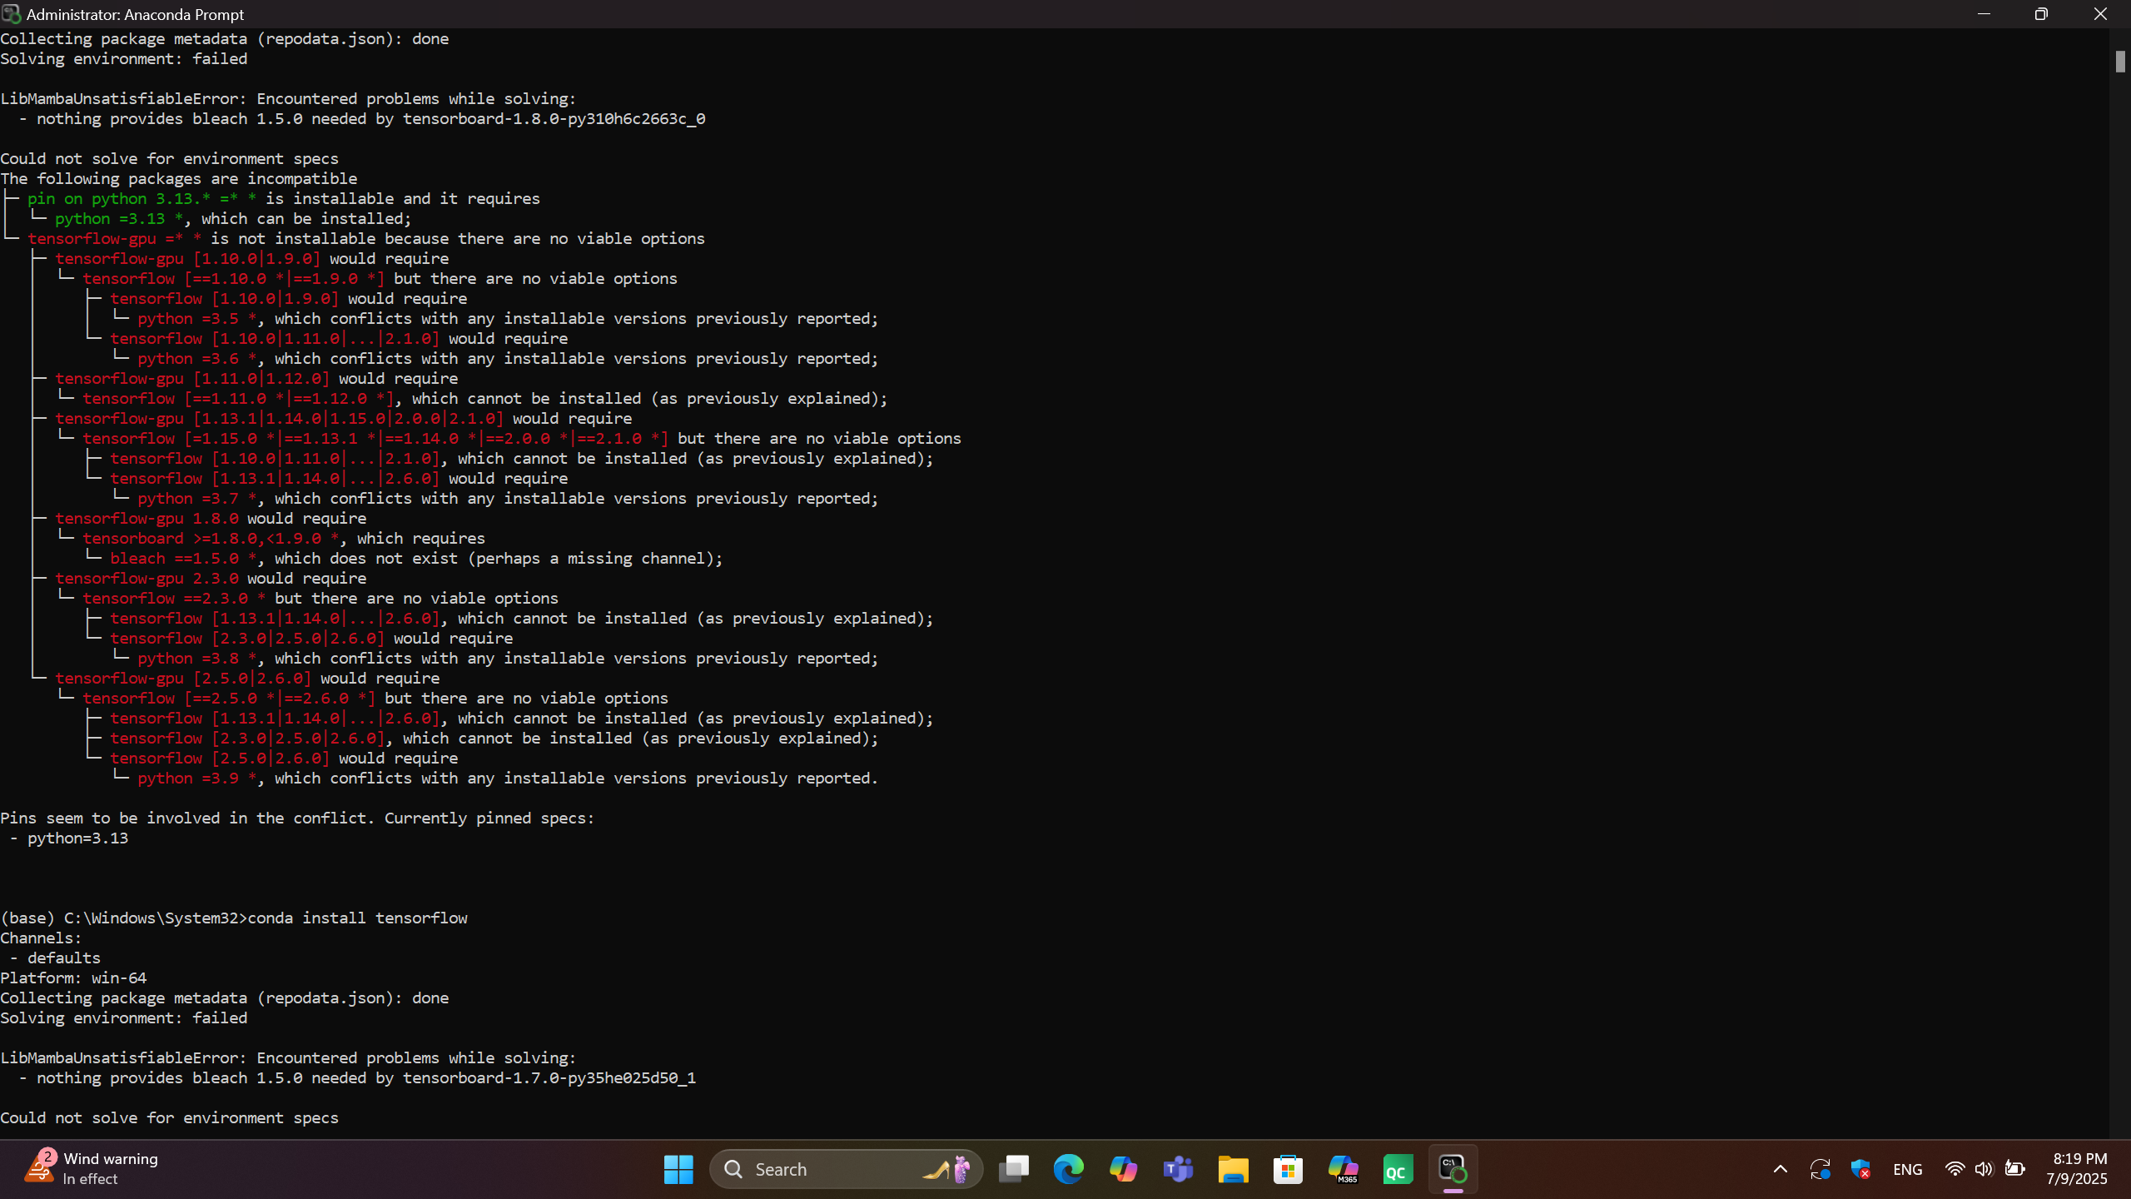Open the Windows Security tray icon

[x=1860, y=1169]
